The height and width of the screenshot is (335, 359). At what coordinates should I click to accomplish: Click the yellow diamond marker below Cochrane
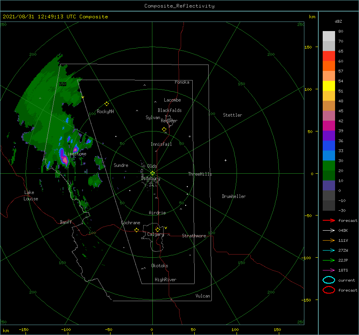tap(137, 230)
